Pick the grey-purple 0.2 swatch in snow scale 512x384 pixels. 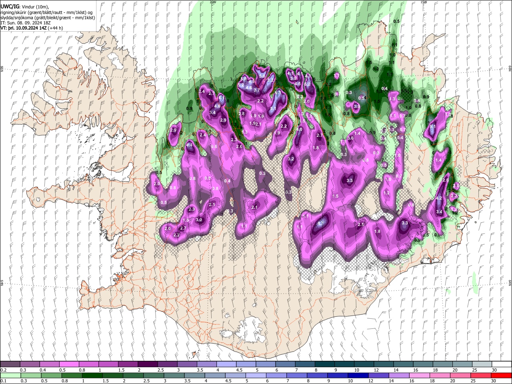[10, 364]
